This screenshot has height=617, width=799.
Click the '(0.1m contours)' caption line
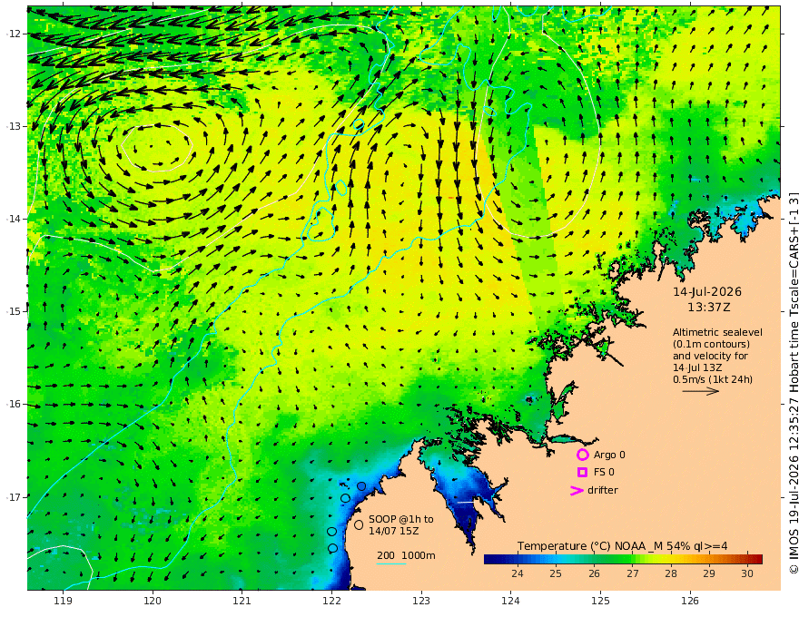pos(711,344)
